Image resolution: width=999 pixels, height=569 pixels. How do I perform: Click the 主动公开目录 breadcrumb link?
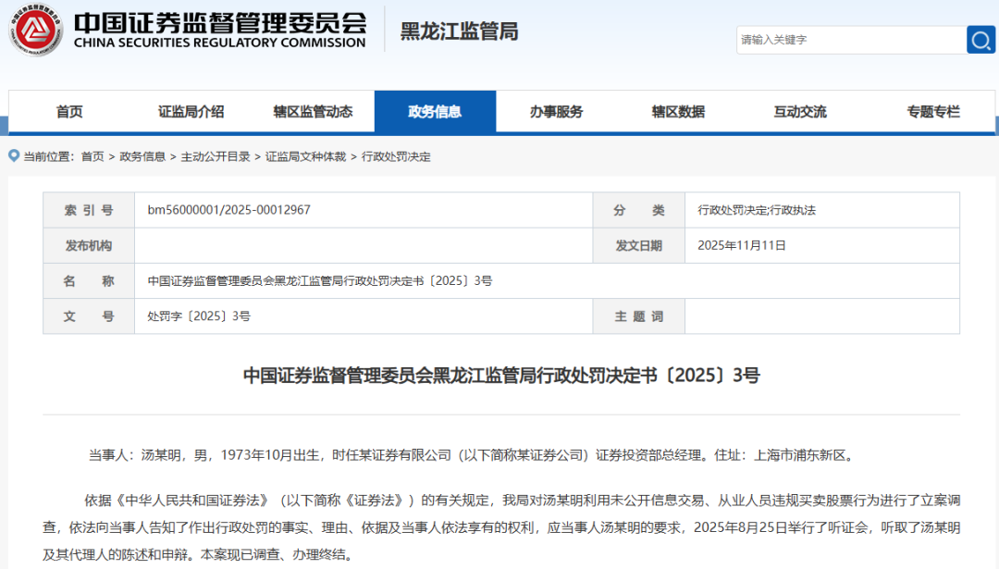[216, 156]
